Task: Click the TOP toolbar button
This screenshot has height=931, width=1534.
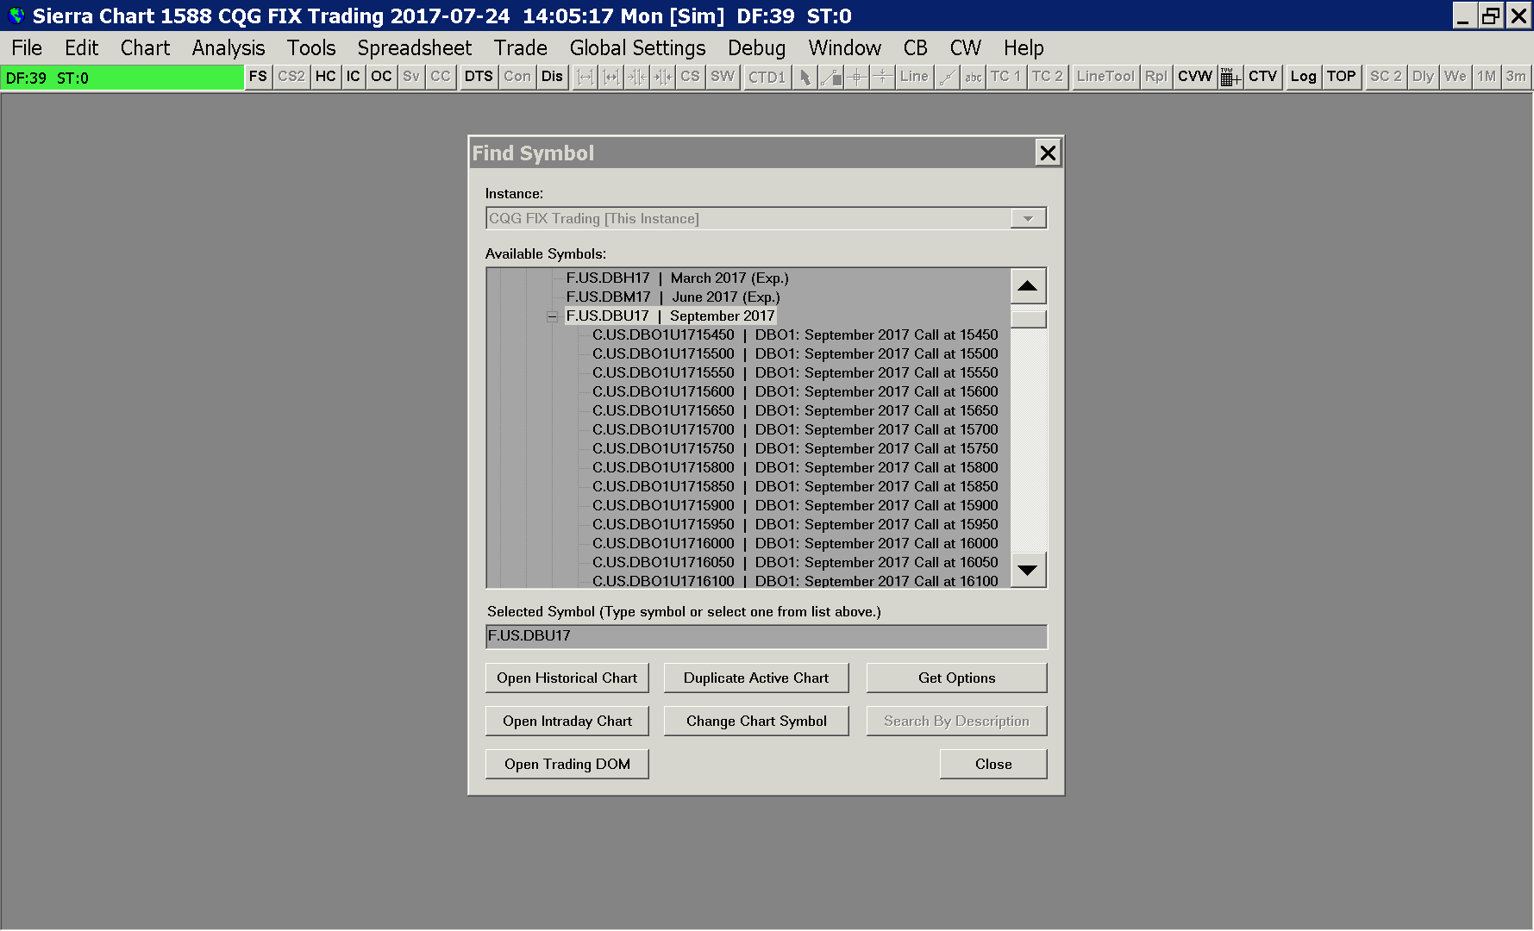Action: coord(1342,77)
